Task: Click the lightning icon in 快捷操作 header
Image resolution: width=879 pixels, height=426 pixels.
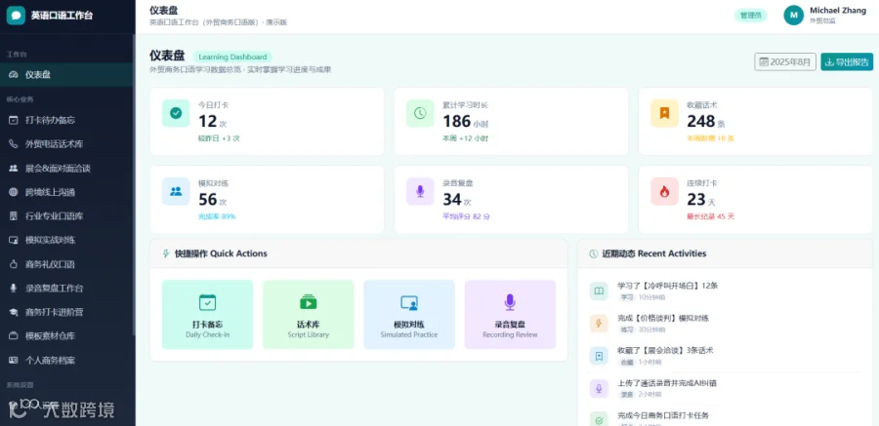Action: coord(165,253)
